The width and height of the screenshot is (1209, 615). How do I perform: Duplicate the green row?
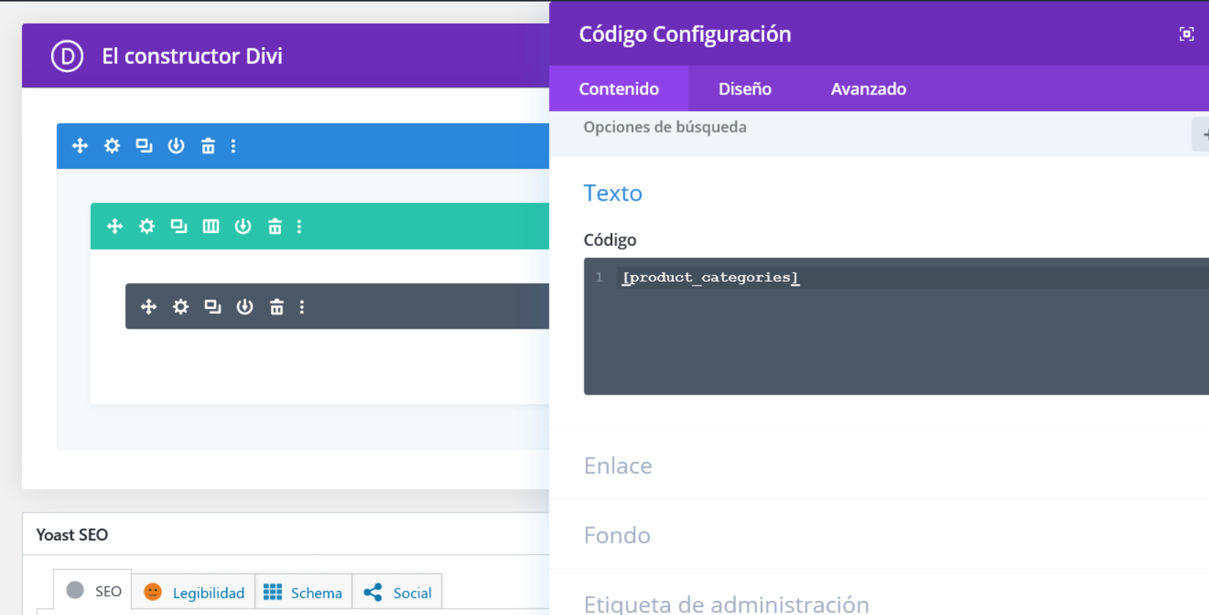click(x=179, y=226)
